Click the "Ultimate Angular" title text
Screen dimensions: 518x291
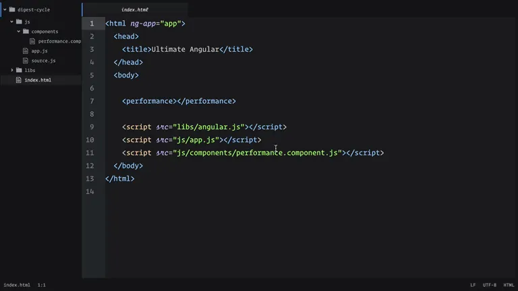point(185,49)
